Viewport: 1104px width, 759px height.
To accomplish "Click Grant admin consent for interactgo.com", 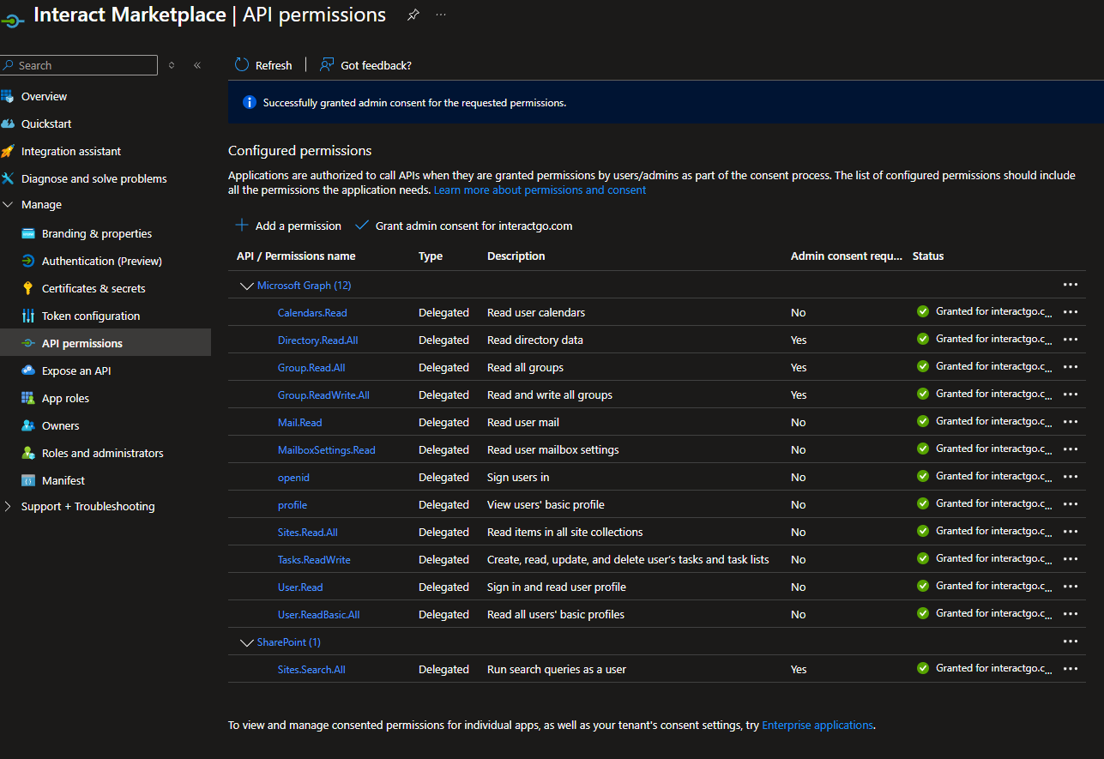I will pos(464,226).
